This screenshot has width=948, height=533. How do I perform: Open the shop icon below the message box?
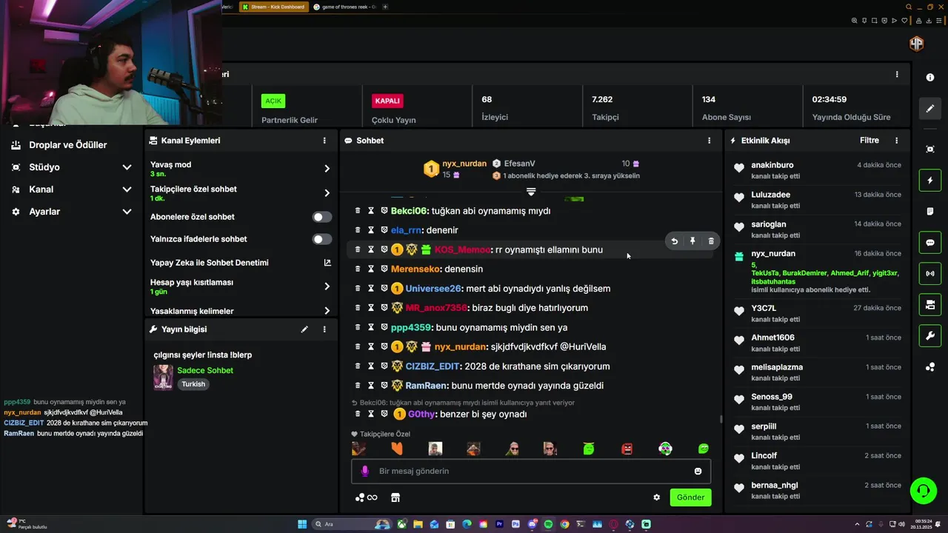tap(395, 497)
